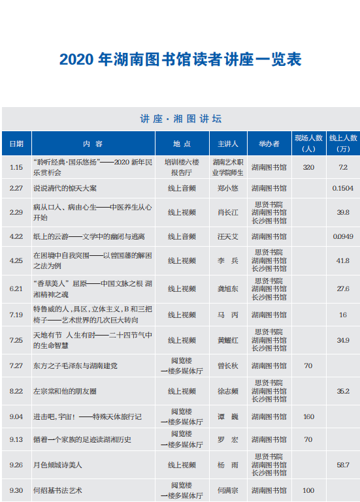Viewport: 360px width, 502px height.
Task: Click the 现场人数 column header
Action: 308,144
